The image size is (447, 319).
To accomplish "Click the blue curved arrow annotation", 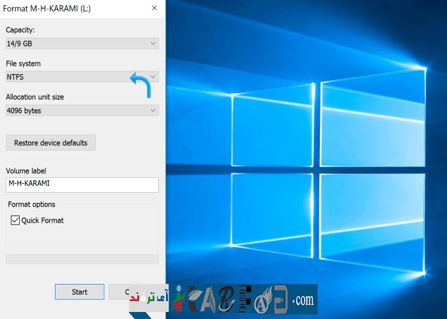I will [142, 83].
